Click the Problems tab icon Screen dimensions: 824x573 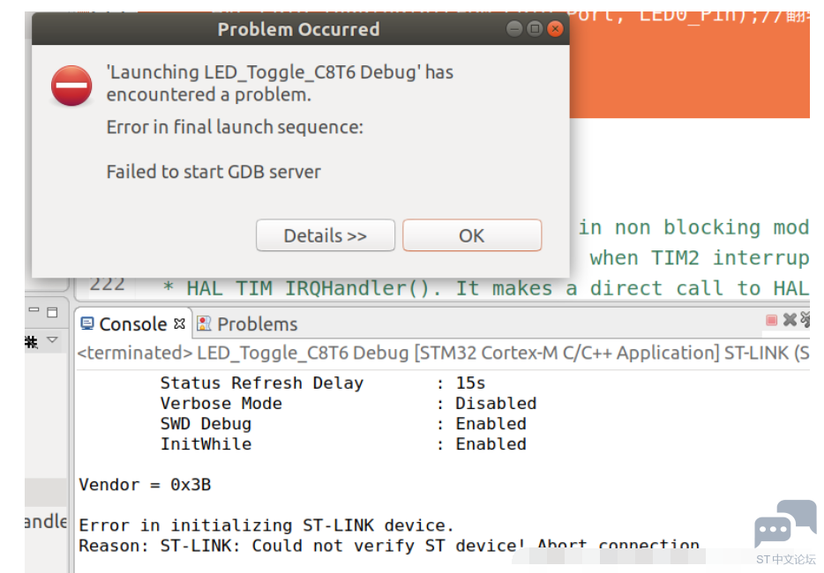click(x=204, y=324)
